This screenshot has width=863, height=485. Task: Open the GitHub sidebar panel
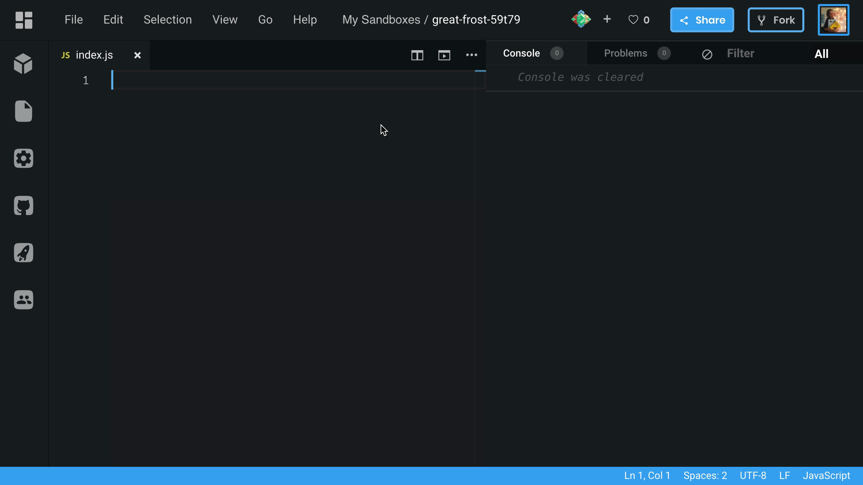pos(24,205)
